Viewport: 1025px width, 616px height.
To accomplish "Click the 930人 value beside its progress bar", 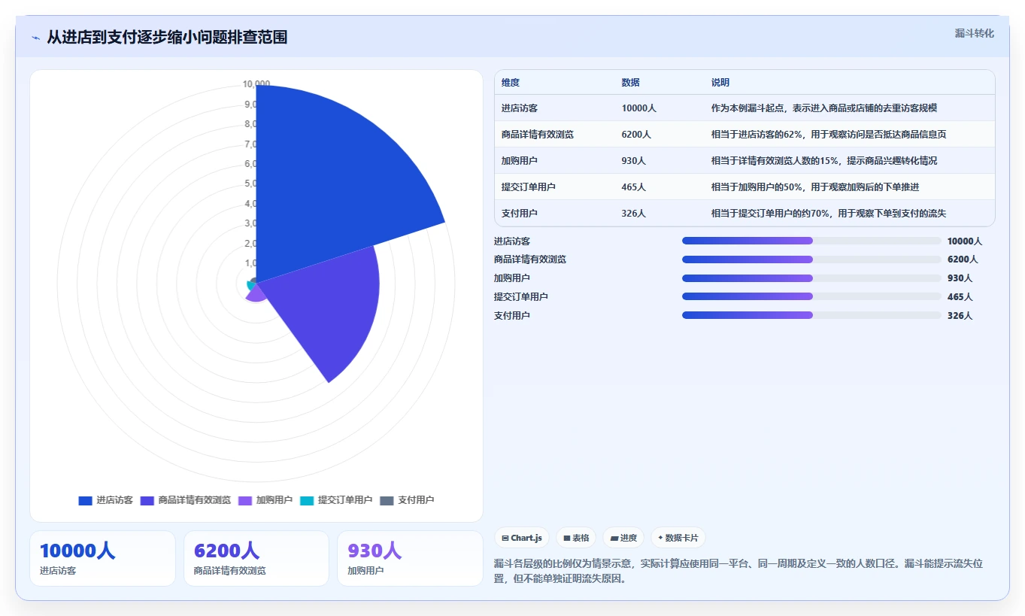I will coord(960,278).
